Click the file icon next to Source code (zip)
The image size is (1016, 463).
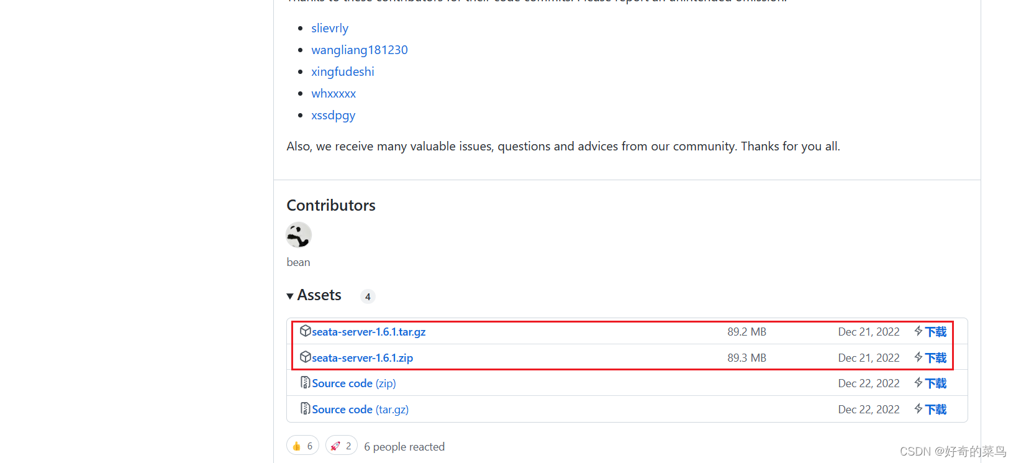point(305,382)
